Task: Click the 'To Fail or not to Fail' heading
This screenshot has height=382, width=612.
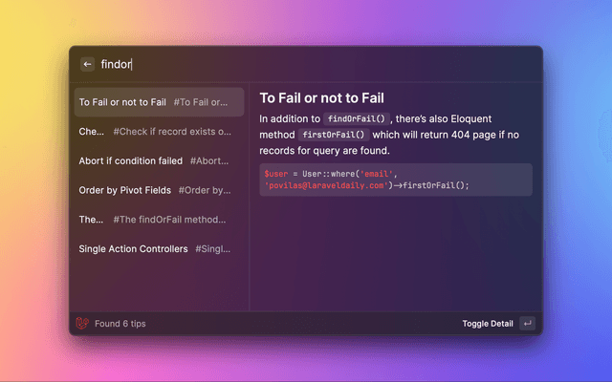Action: point(322,97)
